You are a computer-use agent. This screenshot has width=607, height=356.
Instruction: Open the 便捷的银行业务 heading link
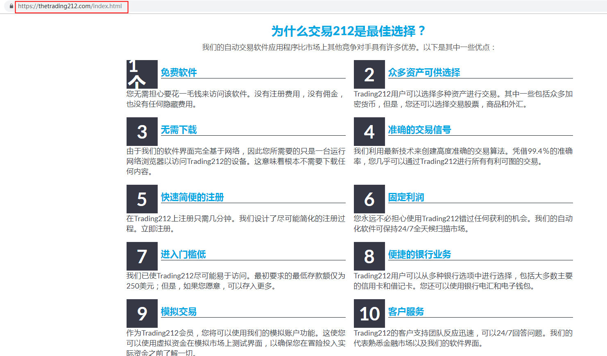point(419,254)
